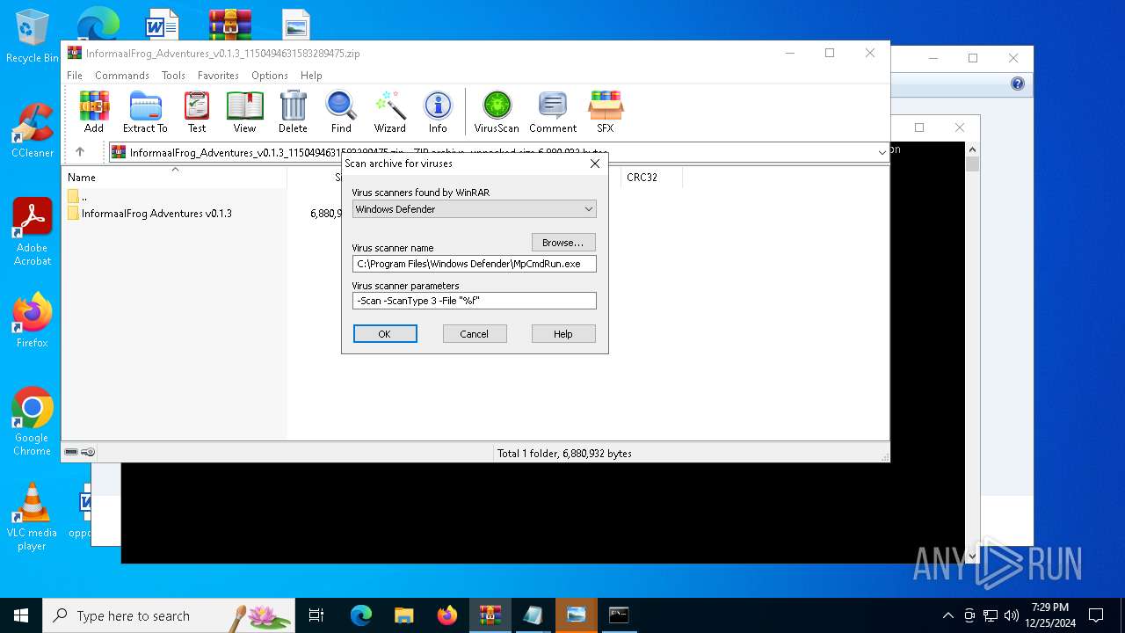This screenshot has height=633, width=1125.
Task: Open the Wizard tool
Action: point(389,112)
